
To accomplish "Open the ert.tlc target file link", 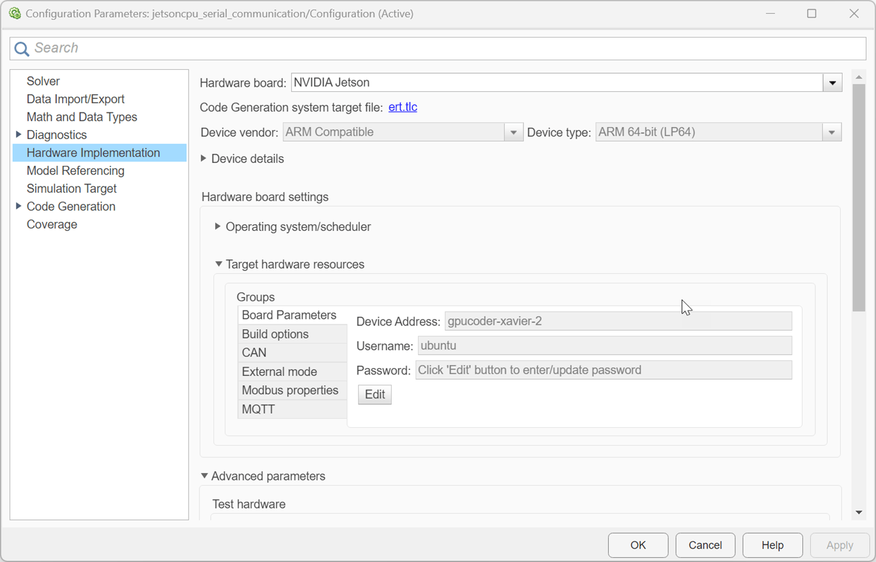I will click(403, 107).
